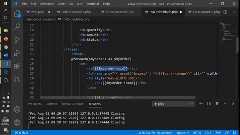Click the editor horizontal scrollbar
Screen dimensions: 240x135
point(118,97)
